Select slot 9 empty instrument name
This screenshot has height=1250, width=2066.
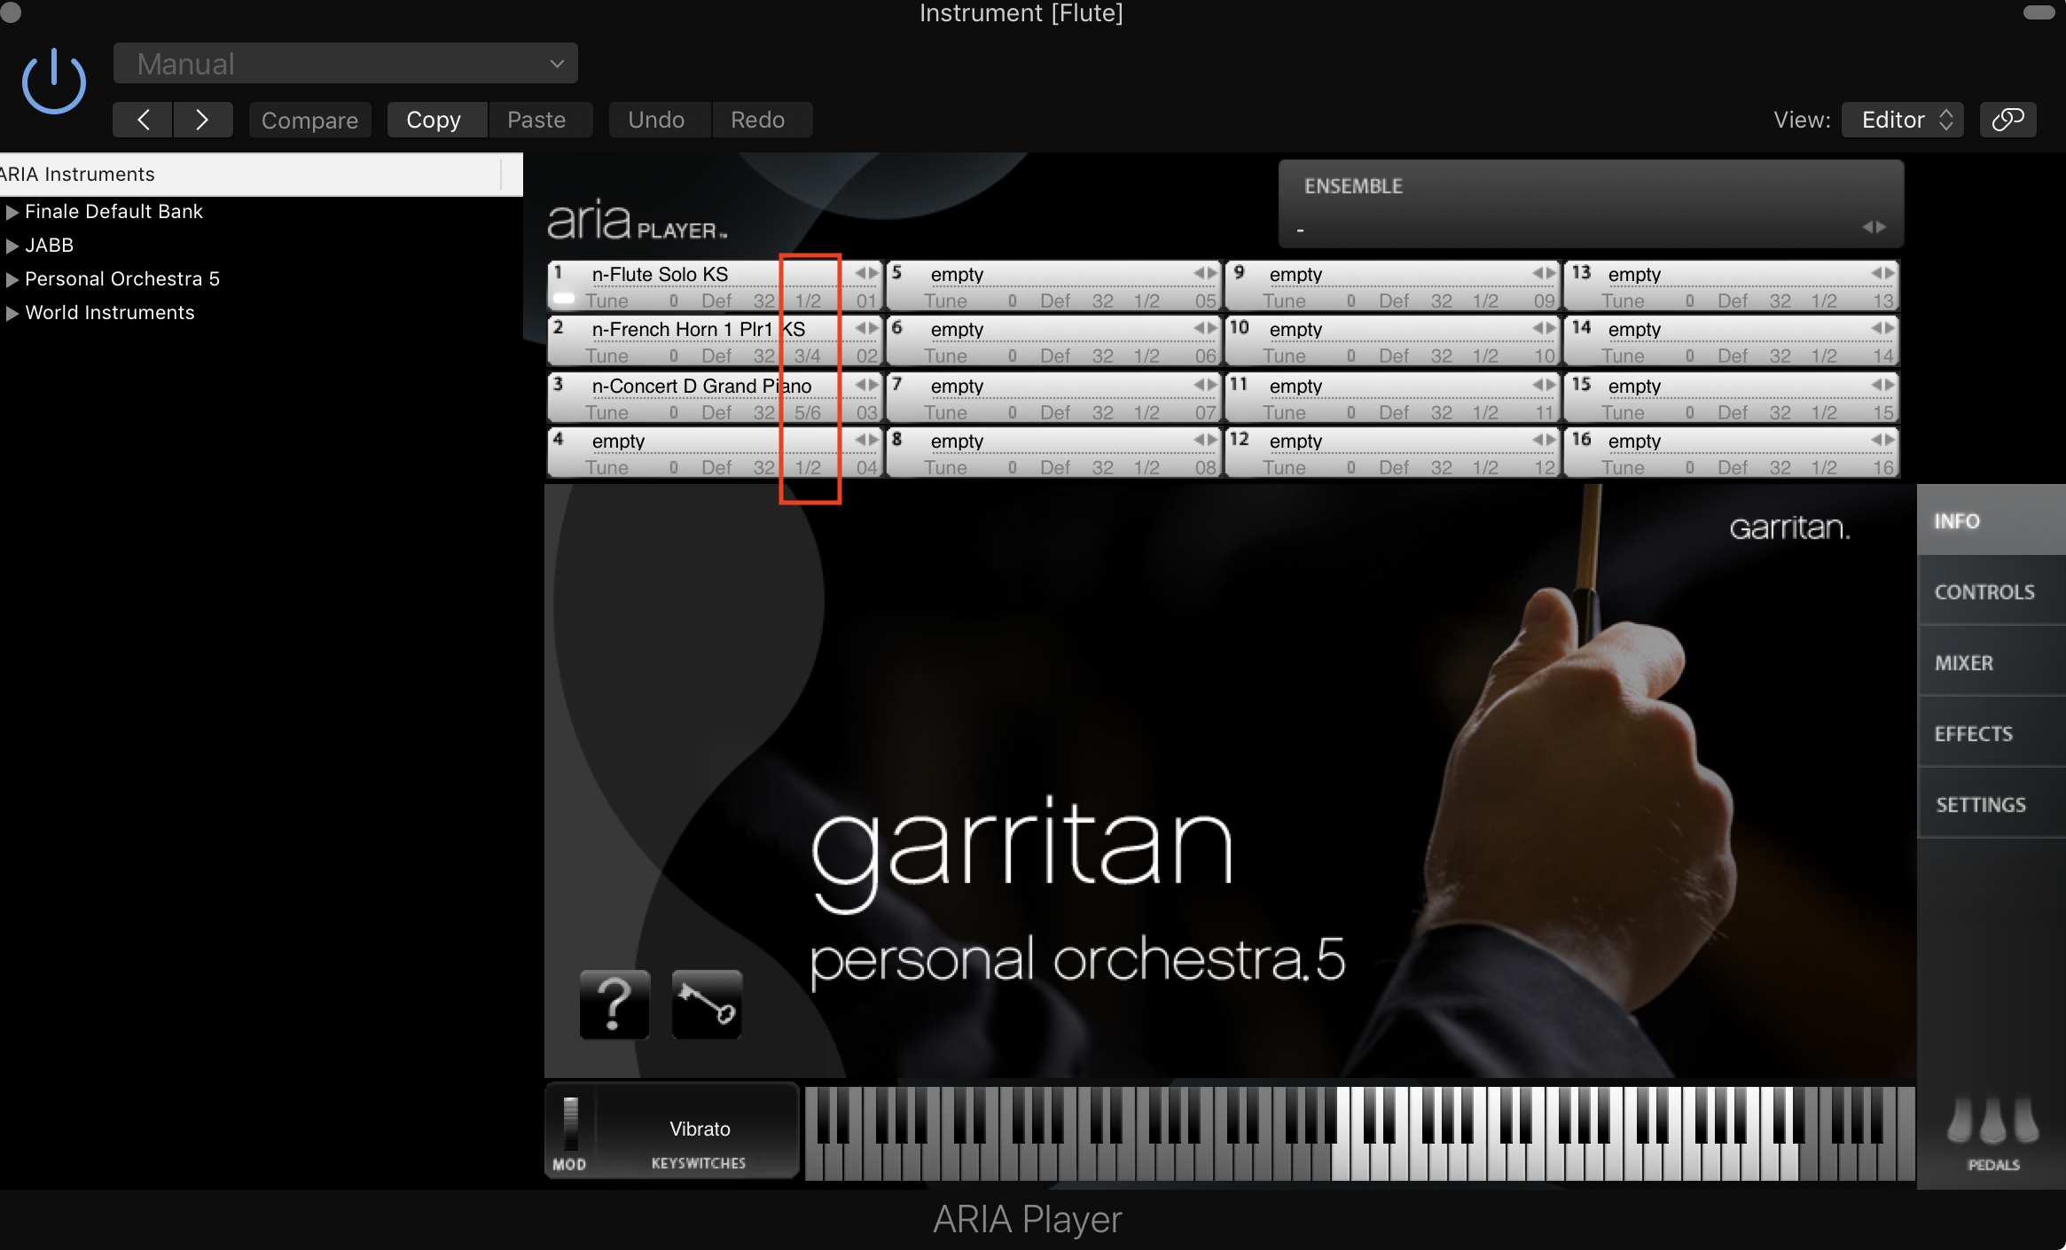(1295, 275)
